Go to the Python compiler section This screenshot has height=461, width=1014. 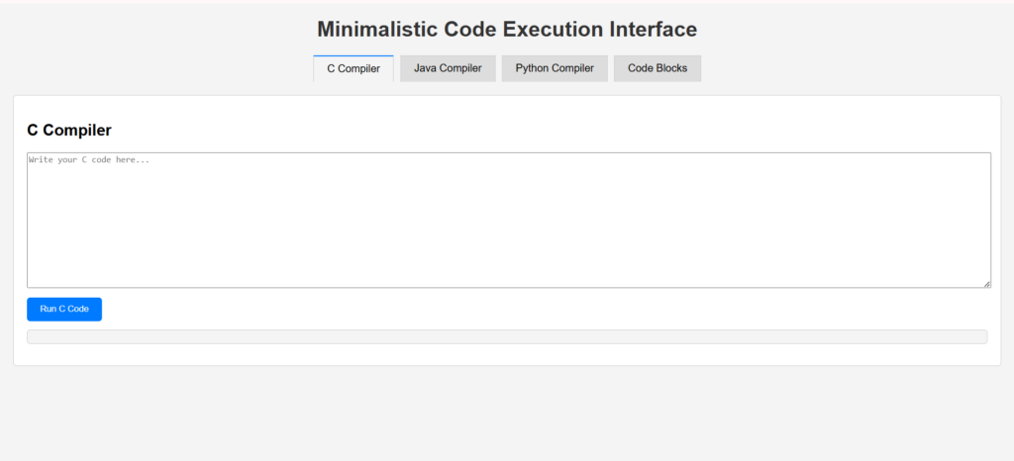[x=555, y=68]
